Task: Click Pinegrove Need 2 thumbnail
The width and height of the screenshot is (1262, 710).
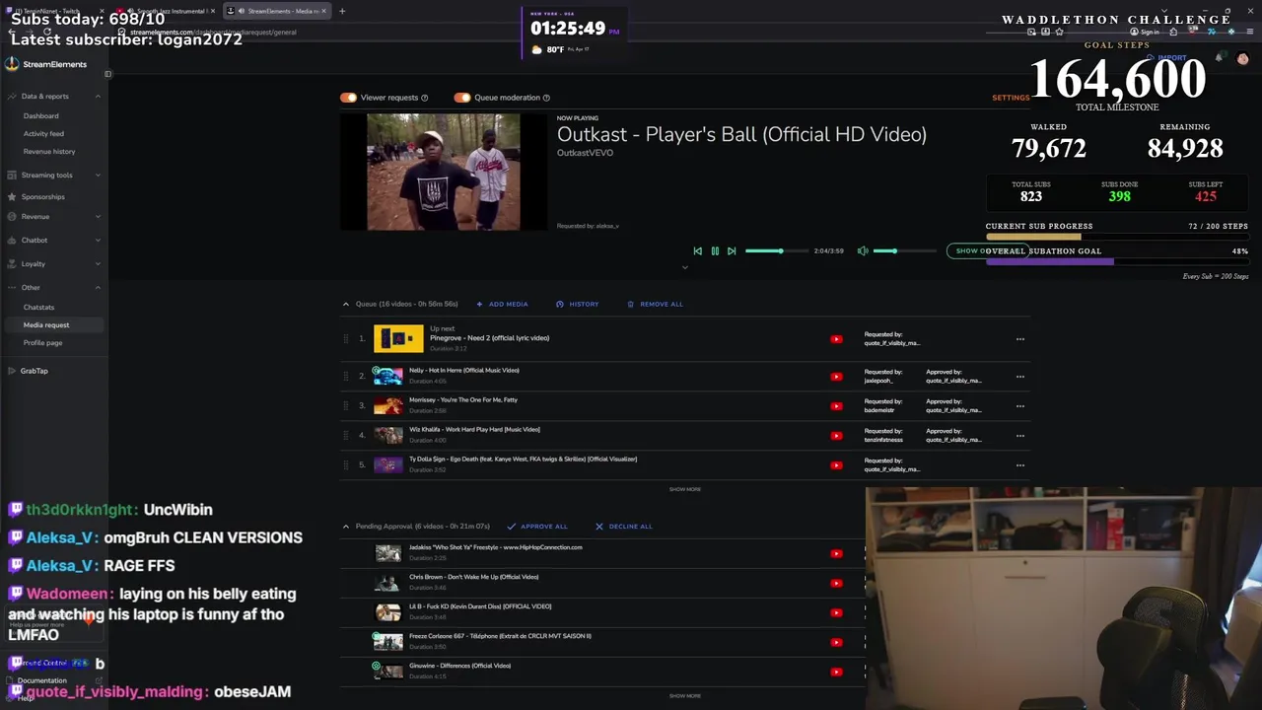Action: click(x=398, y=339)
